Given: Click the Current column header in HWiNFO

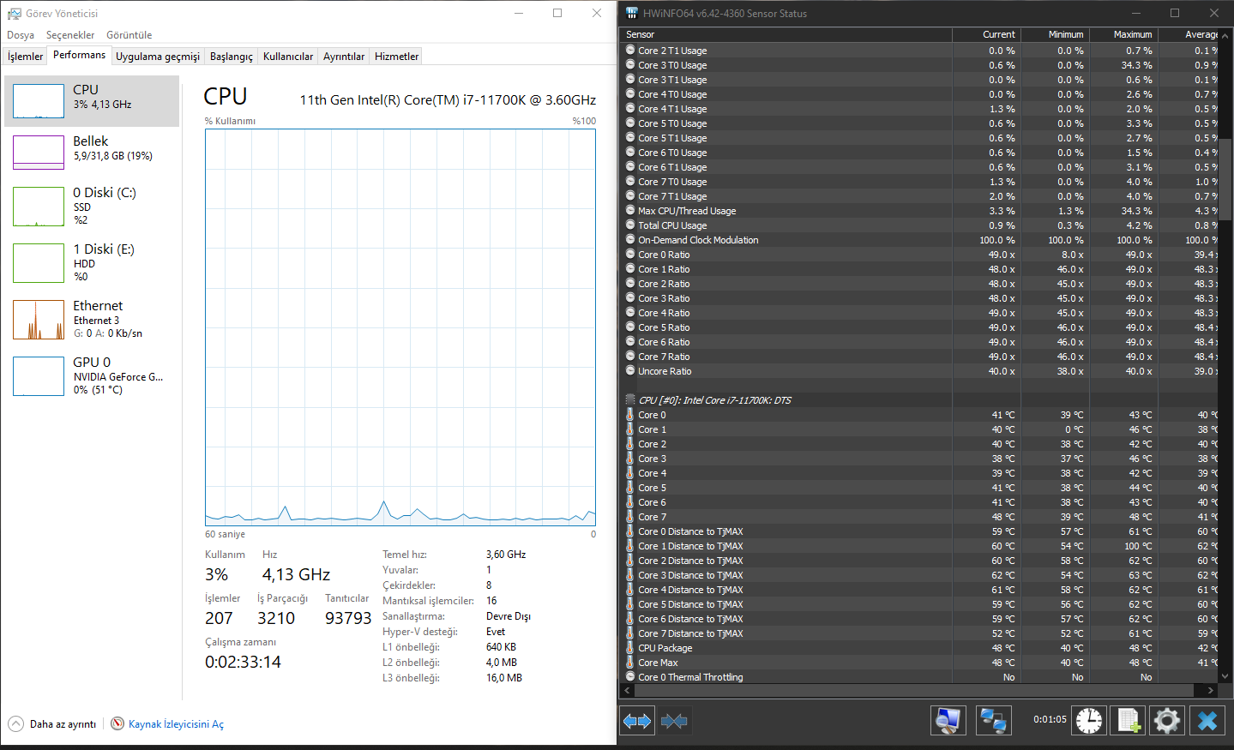Looking at the screenshot, I should pyautogui.click(x=986, y=34).
